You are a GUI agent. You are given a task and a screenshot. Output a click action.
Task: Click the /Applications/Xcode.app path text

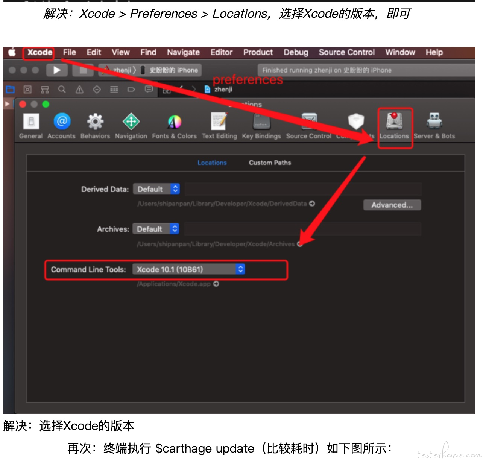coord(173,284)
